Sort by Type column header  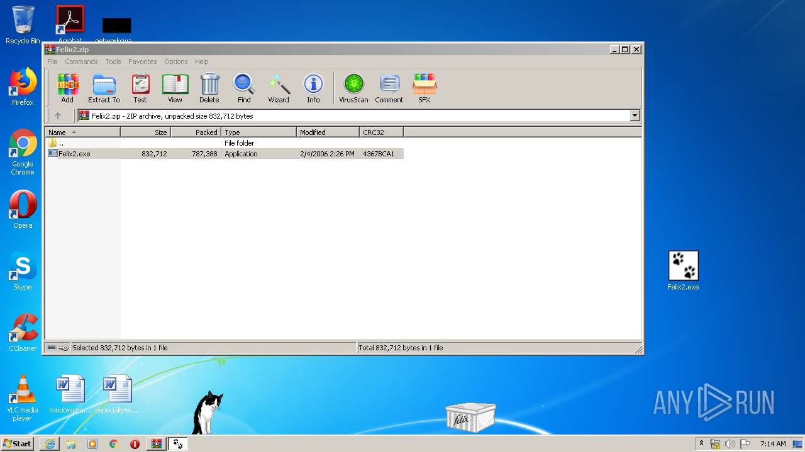(258, 132)
